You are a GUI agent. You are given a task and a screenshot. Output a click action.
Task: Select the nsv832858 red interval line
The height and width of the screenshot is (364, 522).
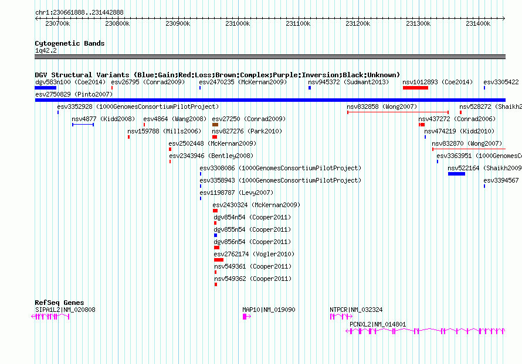(398, 112)
